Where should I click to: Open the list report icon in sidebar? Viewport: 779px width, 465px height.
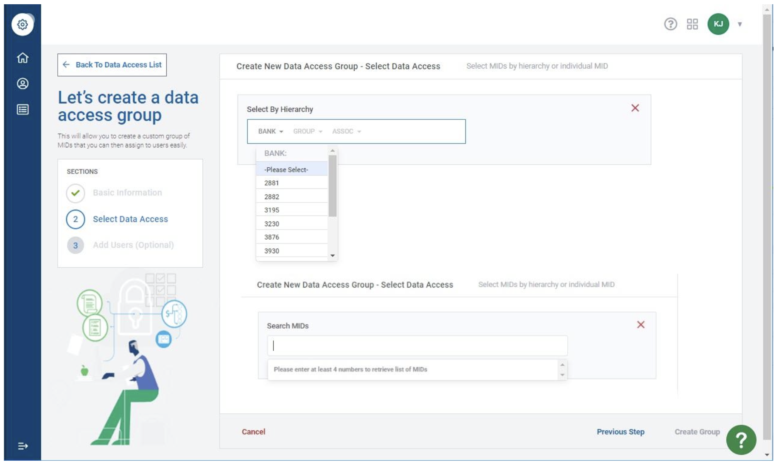click(x=22, y=110)
